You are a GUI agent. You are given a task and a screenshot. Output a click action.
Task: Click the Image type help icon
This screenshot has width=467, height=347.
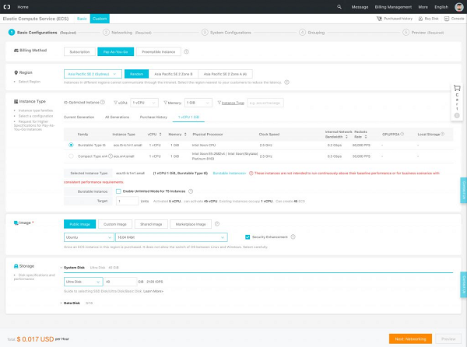tap(217, 224)
